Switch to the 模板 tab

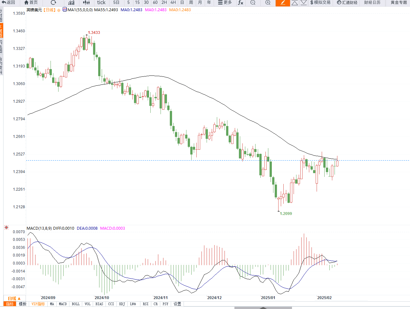coord(22,304)
